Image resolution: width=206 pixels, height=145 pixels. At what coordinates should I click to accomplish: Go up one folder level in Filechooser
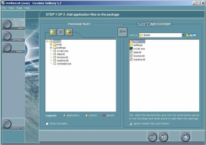[x=188, y=35]
